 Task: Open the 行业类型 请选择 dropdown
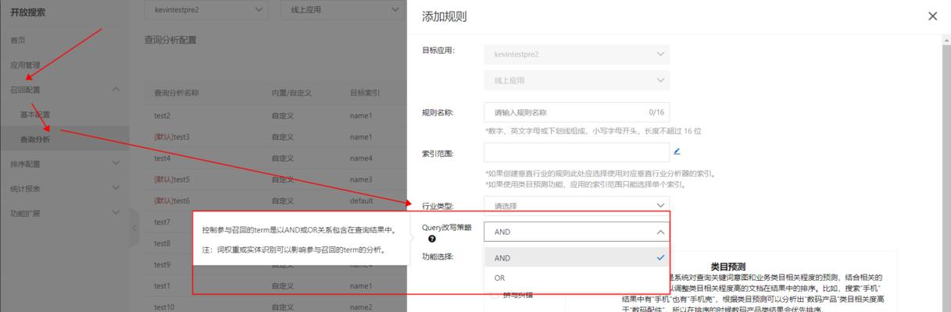pyautogui.click(x=577, y=206)
